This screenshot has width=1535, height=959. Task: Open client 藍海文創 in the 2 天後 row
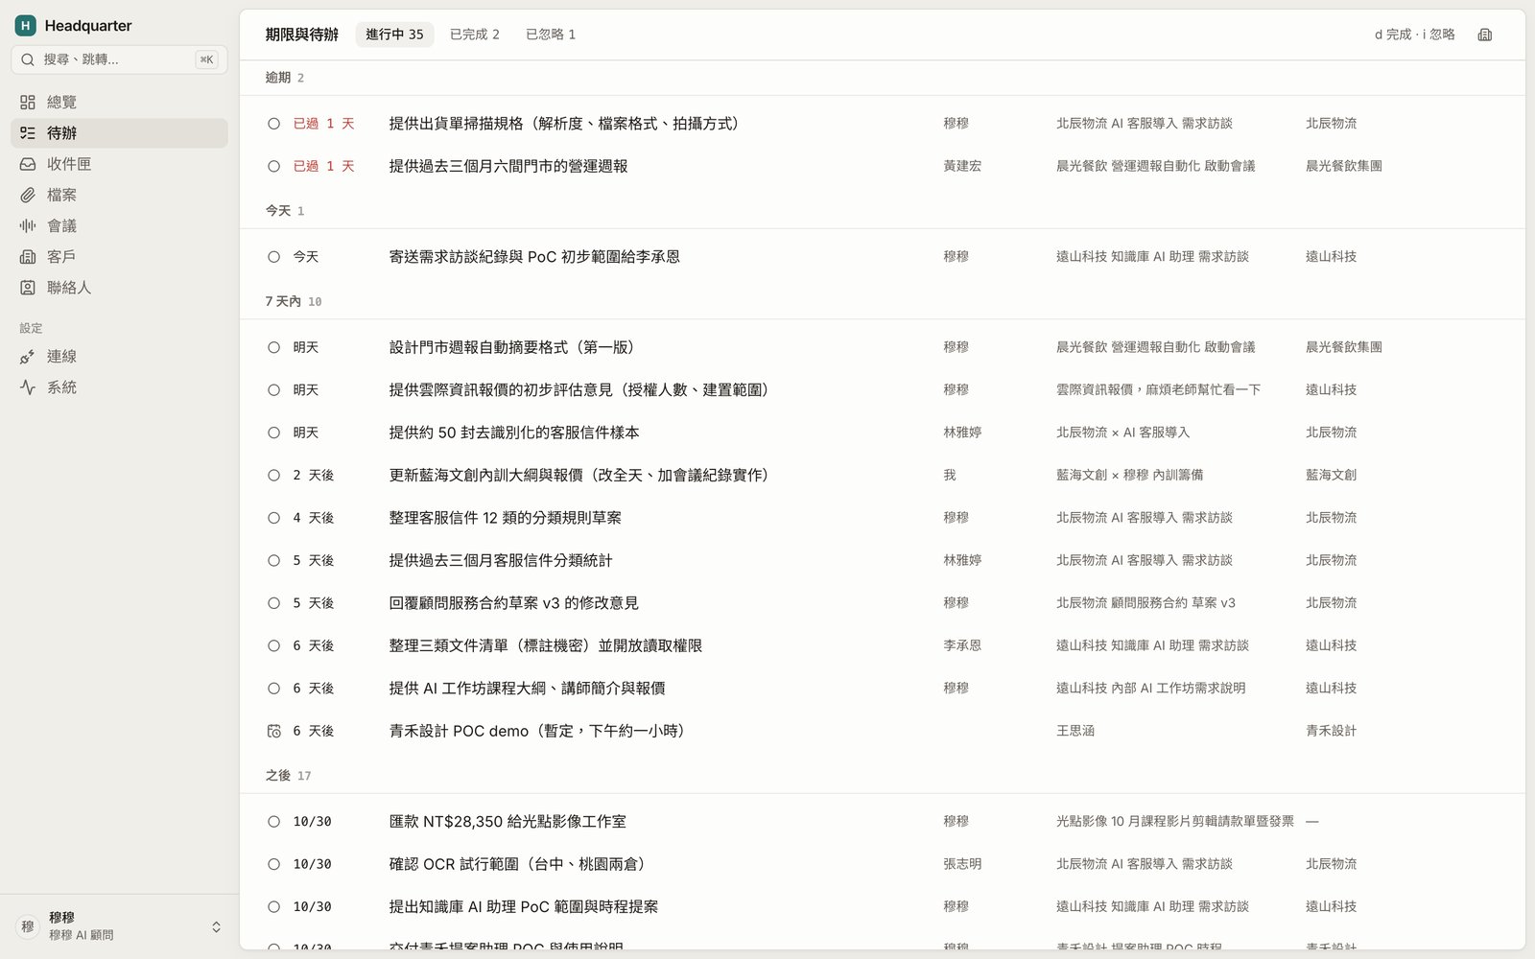tap(1331, 476)
